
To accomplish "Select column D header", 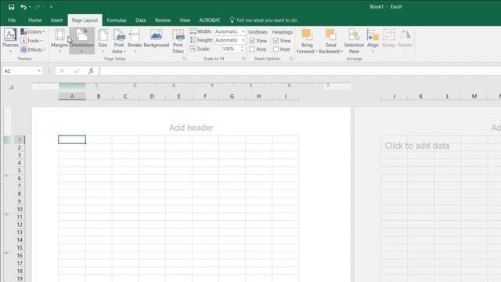I will pos(152,96).
